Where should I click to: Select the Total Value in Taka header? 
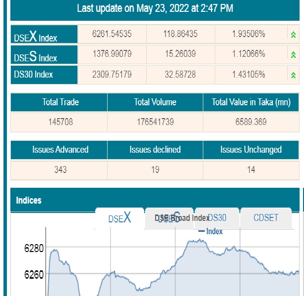(251, 103)
